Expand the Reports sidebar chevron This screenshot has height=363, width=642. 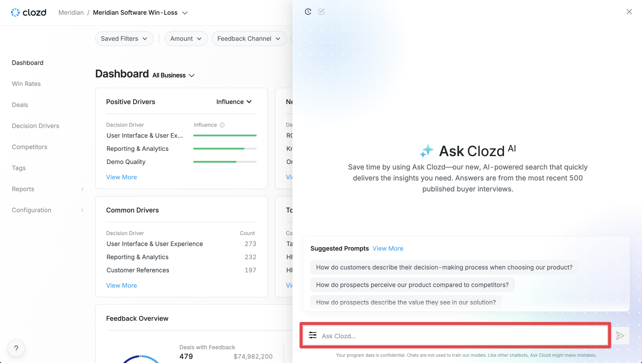82,189
